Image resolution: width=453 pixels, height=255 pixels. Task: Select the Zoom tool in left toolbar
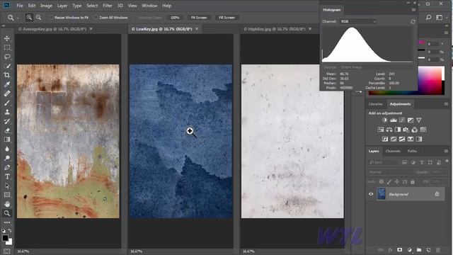coord(7,213)
